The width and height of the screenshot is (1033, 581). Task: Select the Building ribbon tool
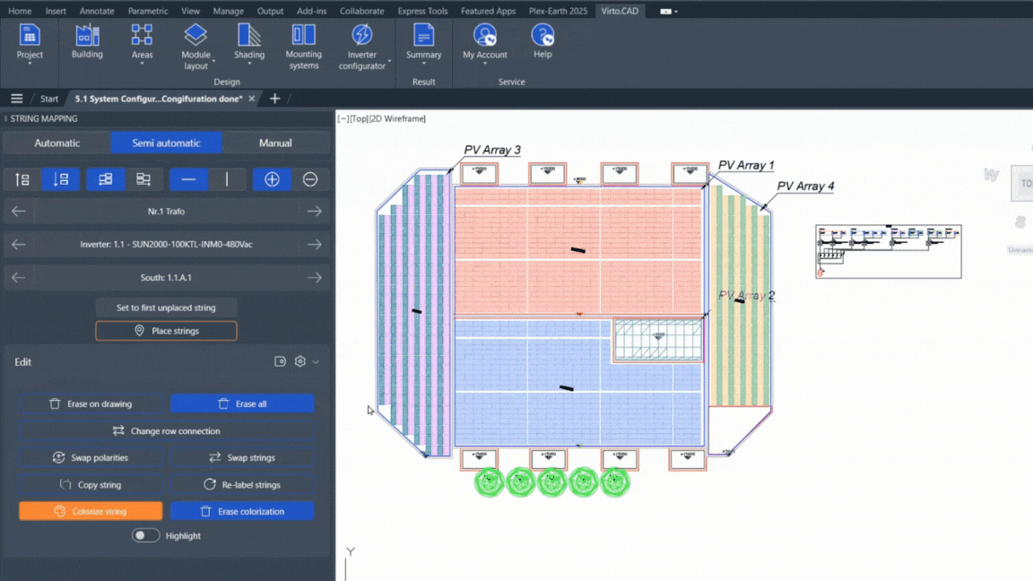87,42
